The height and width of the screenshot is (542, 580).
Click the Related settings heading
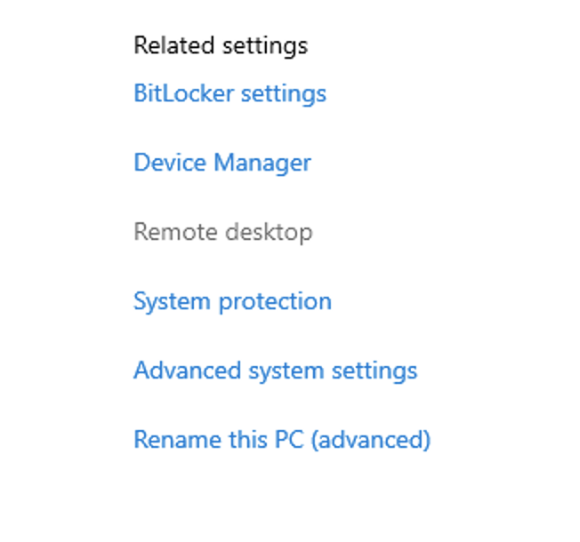[221, 46]
